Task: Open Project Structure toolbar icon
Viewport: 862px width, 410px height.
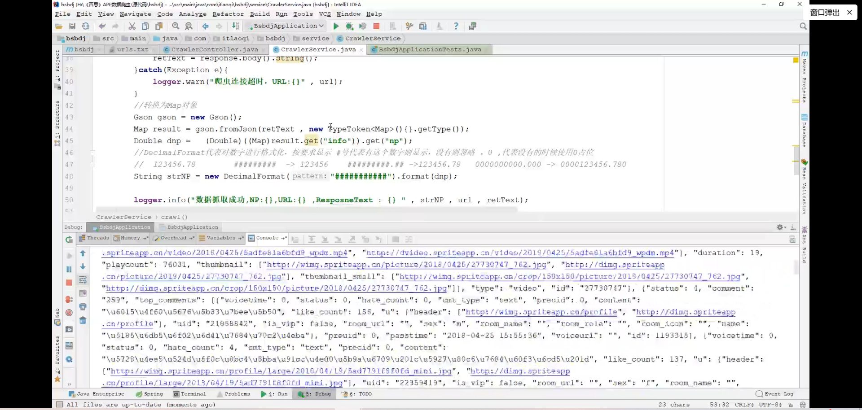Action: (x=423, y=26)
